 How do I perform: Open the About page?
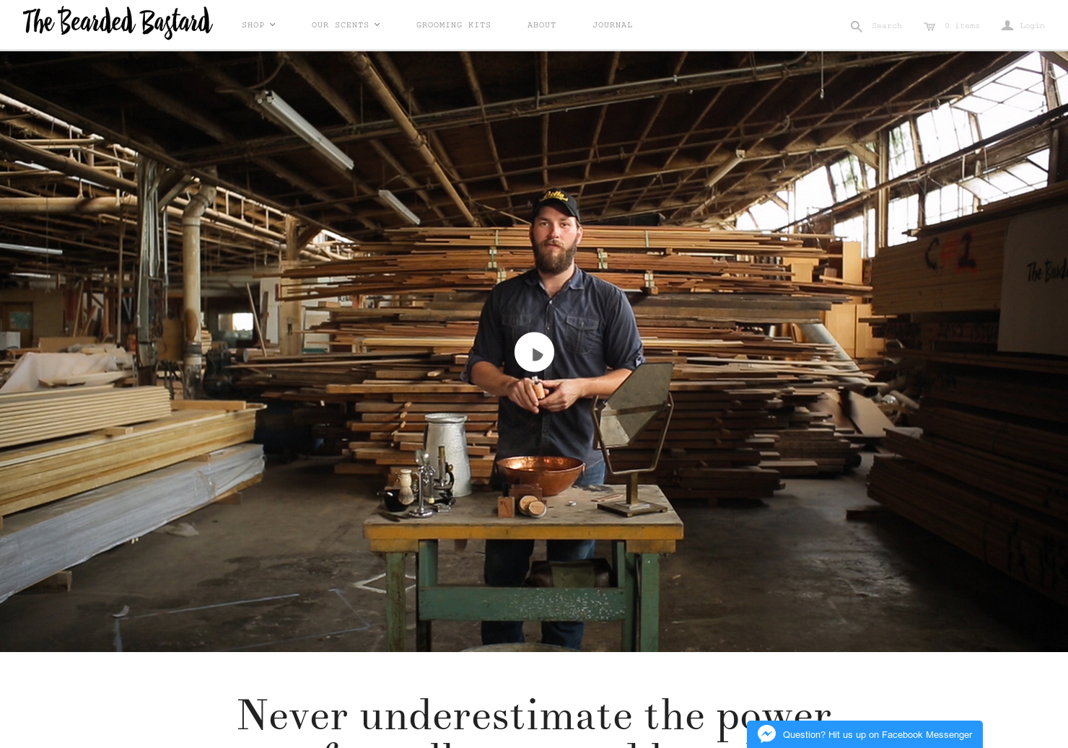click(541, 25)
